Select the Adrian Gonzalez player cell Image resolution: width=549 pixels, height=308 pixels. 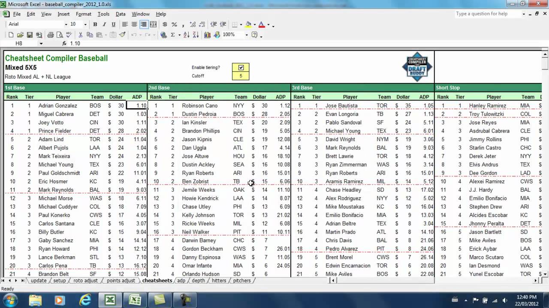click(x=58, y=106)
